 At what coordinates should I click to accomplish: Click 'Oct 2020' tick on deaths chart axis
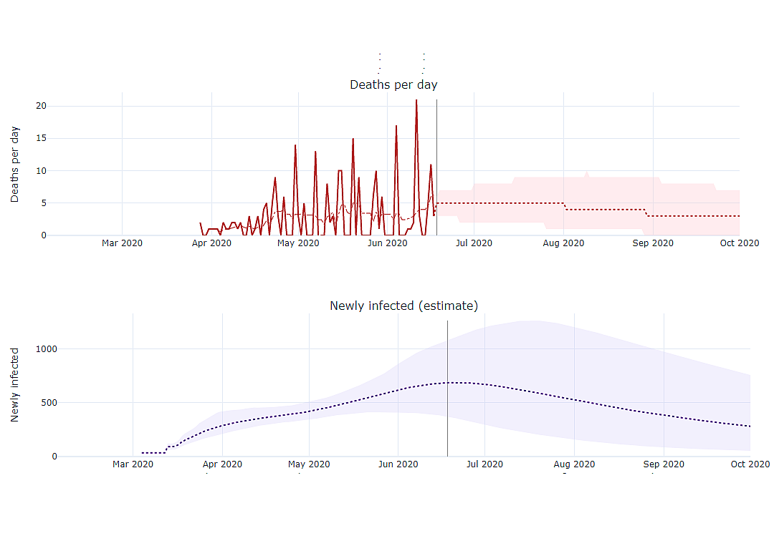point(740,243)
